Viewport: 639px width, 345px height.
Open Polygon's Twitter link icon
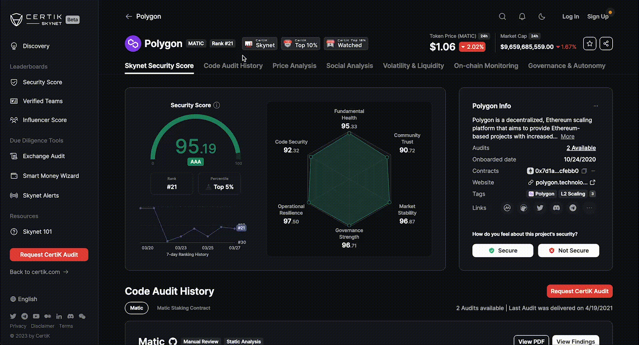click(x=540, y=208)
